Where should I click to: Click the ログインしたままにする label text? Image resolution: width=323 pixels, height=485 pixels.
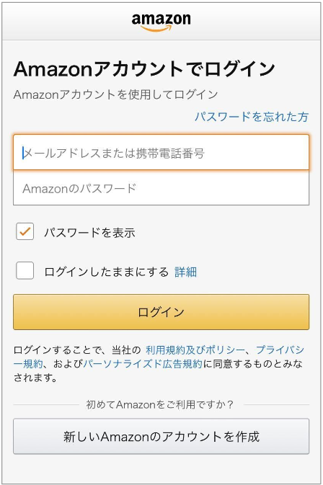tap(107, 272)
